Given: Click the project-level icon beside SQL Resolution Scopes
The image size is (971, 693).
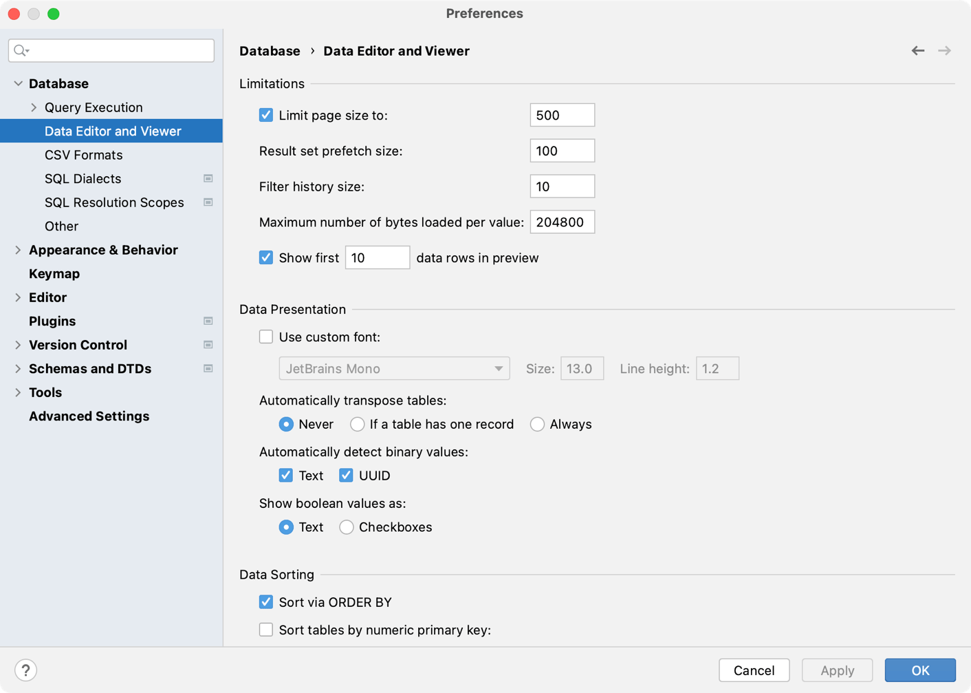Looking at the screenshot, I should [x=208, y=202].
